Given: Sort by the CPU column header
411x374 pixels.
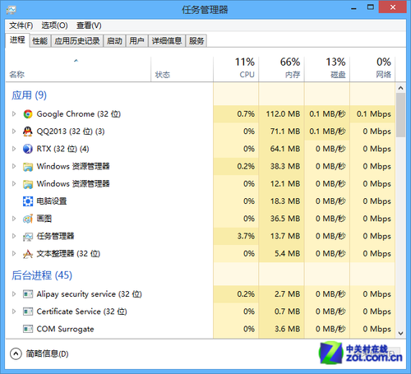Looking at the screenshot, I should [236, 68].
